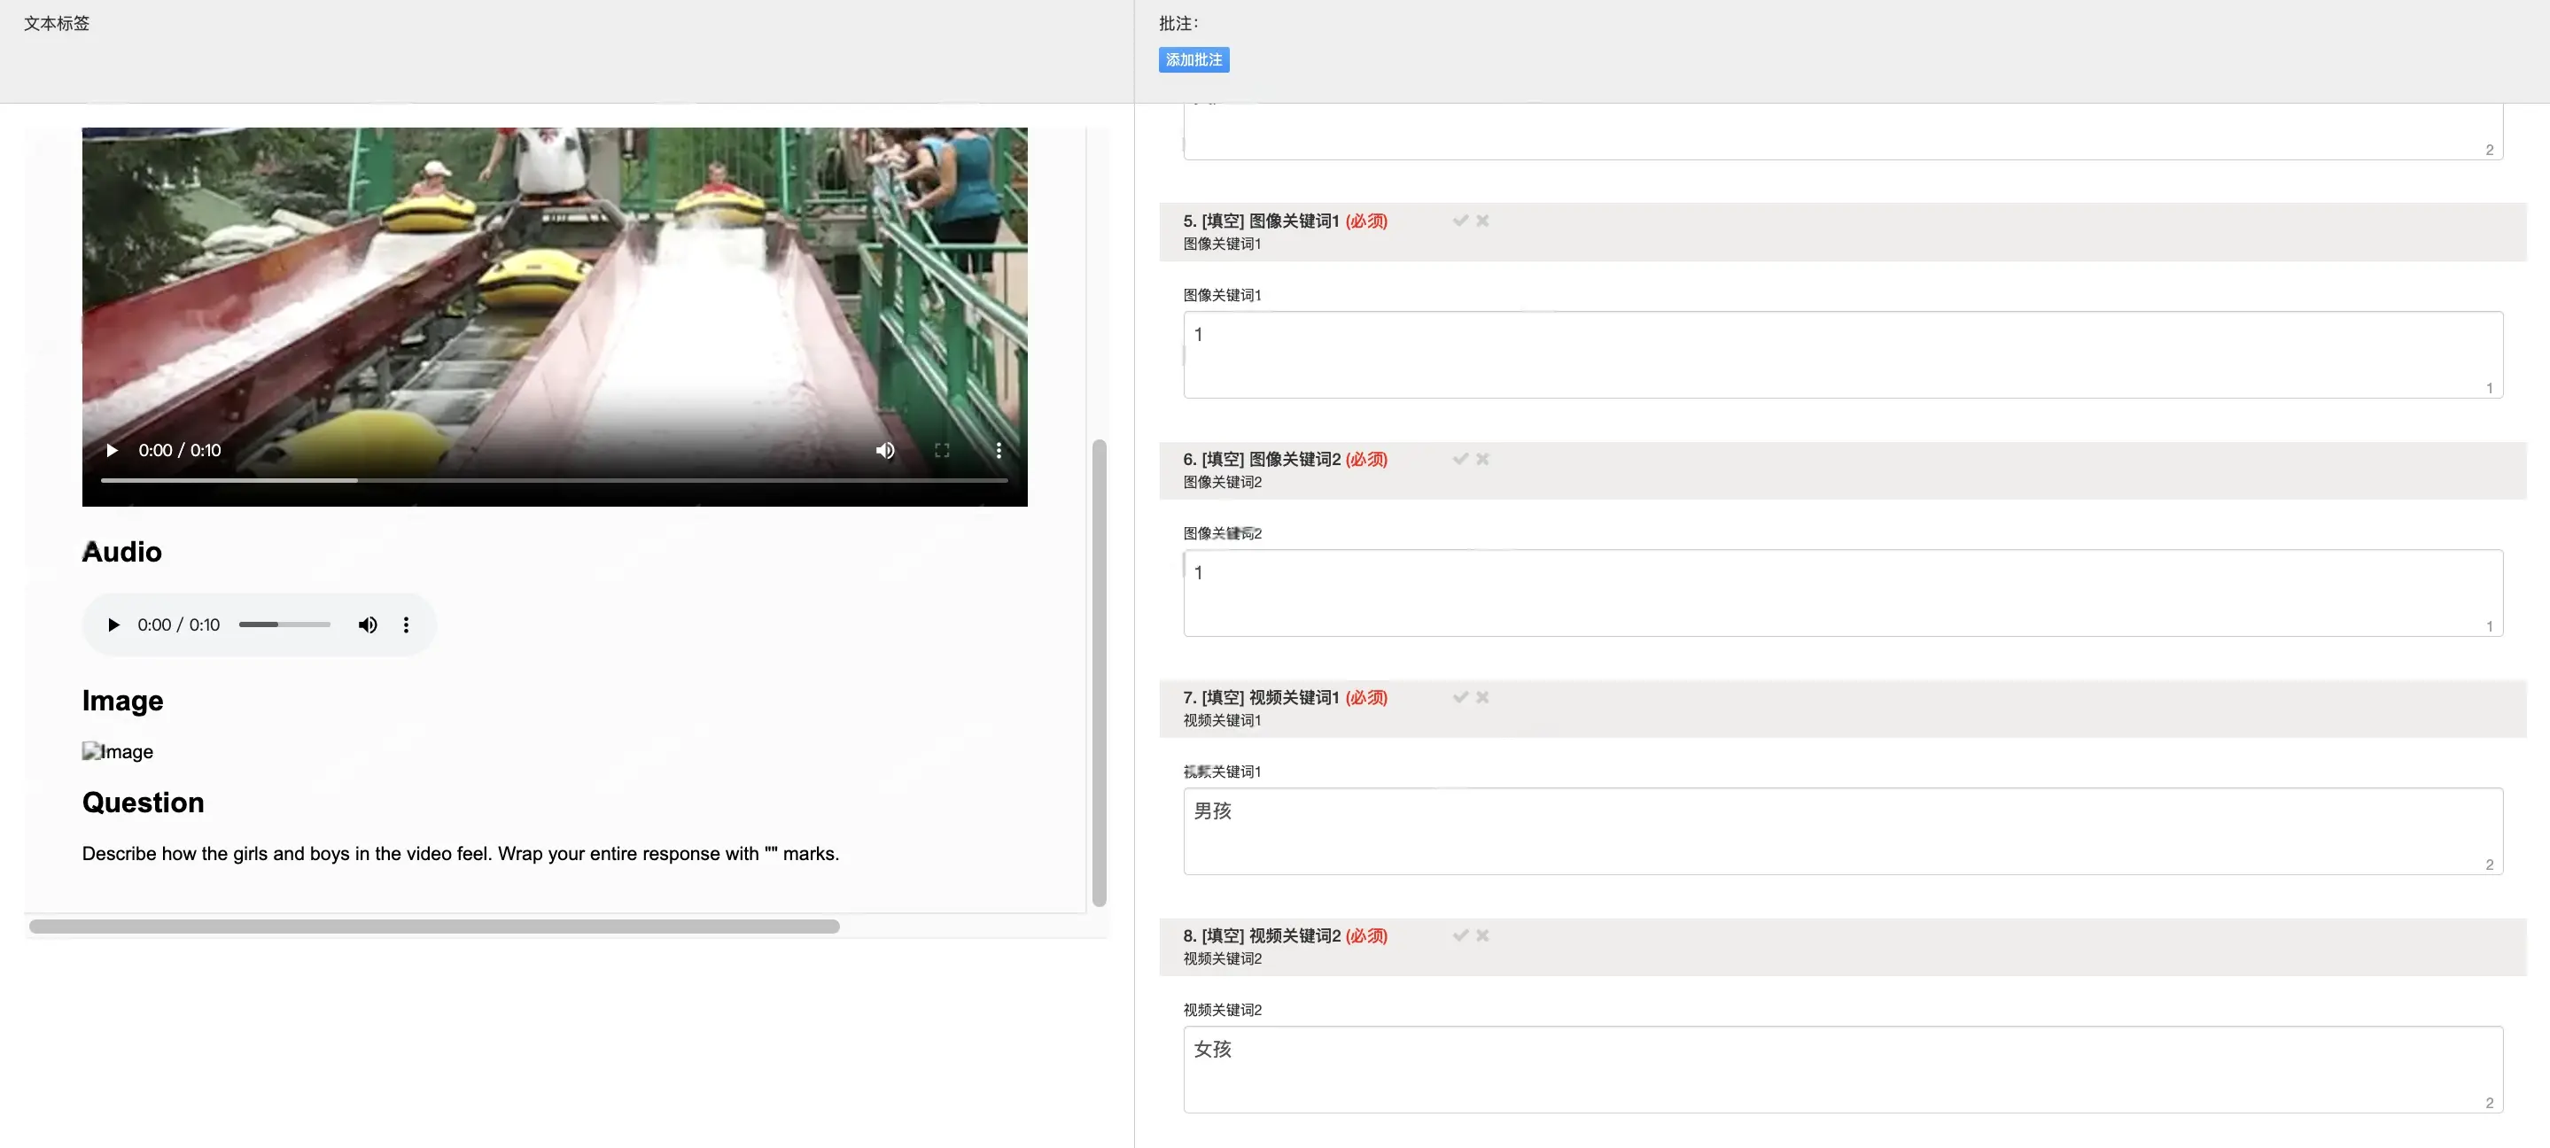Click the left panel vertical scrollbar
This screenshot has width=2550, height=1148.
pyautogui.click(x=1099, y=673)
